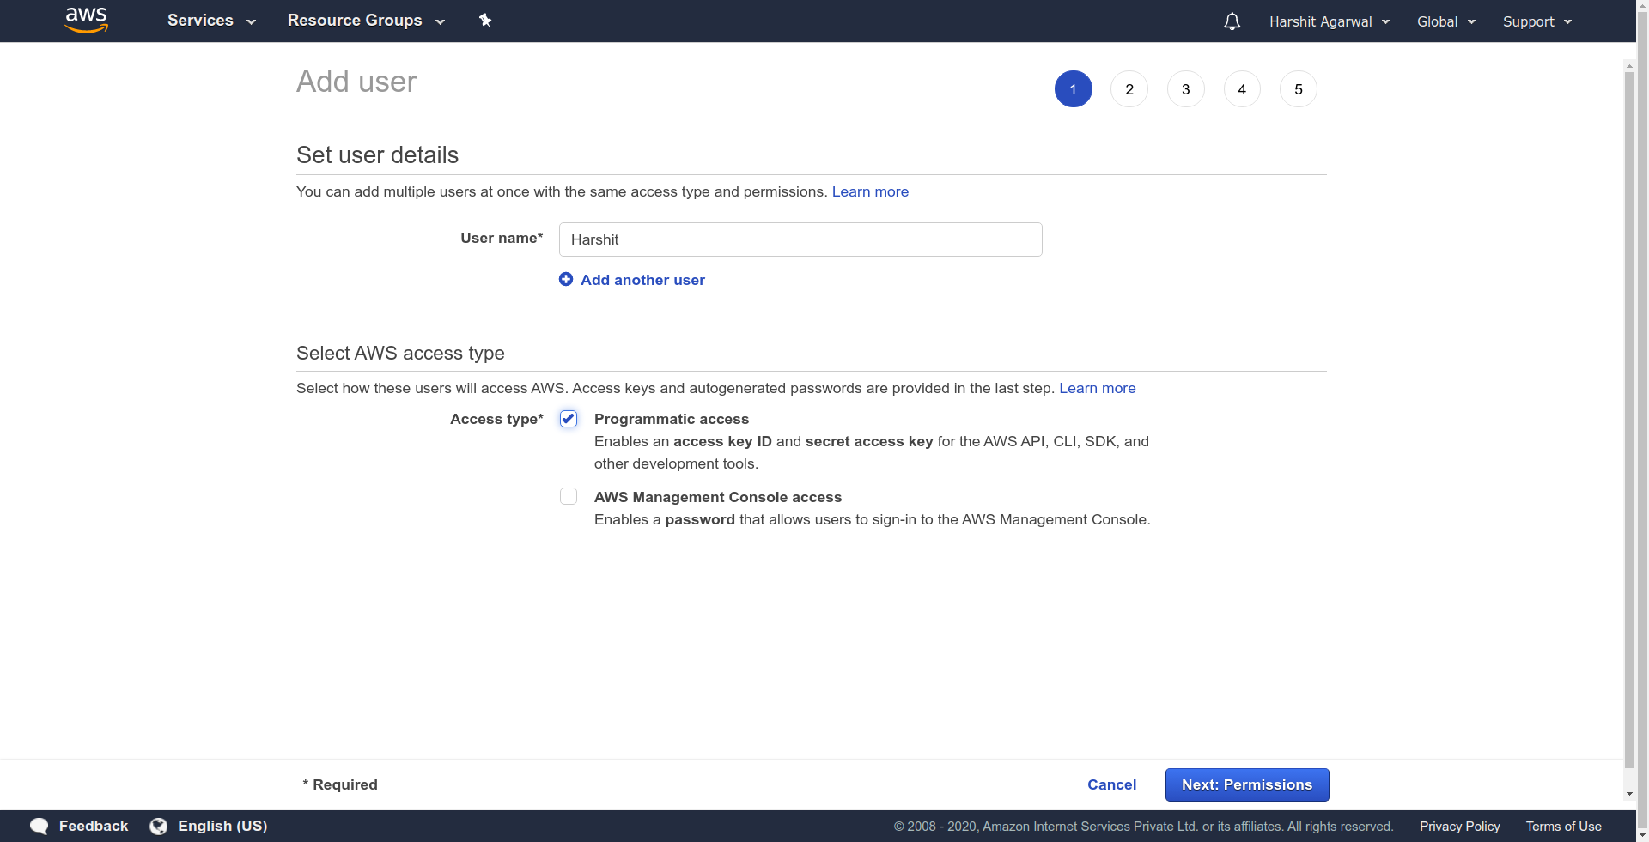Open the Resource Groups dropdown

click(366, 21)
